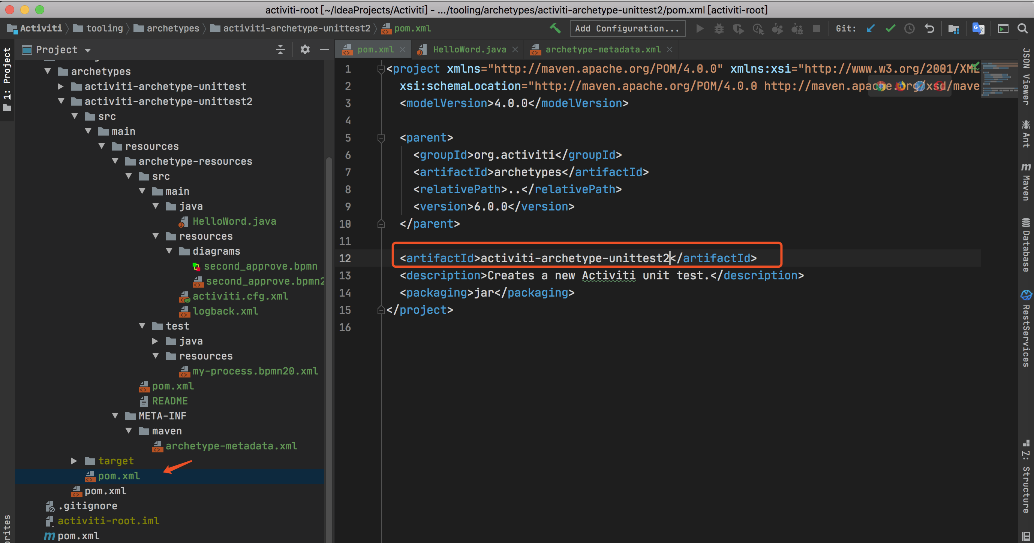This screenshot has height=543, width=1034.
Task: Toggle the 1: Project side tab
Action: tap(7, 79)
